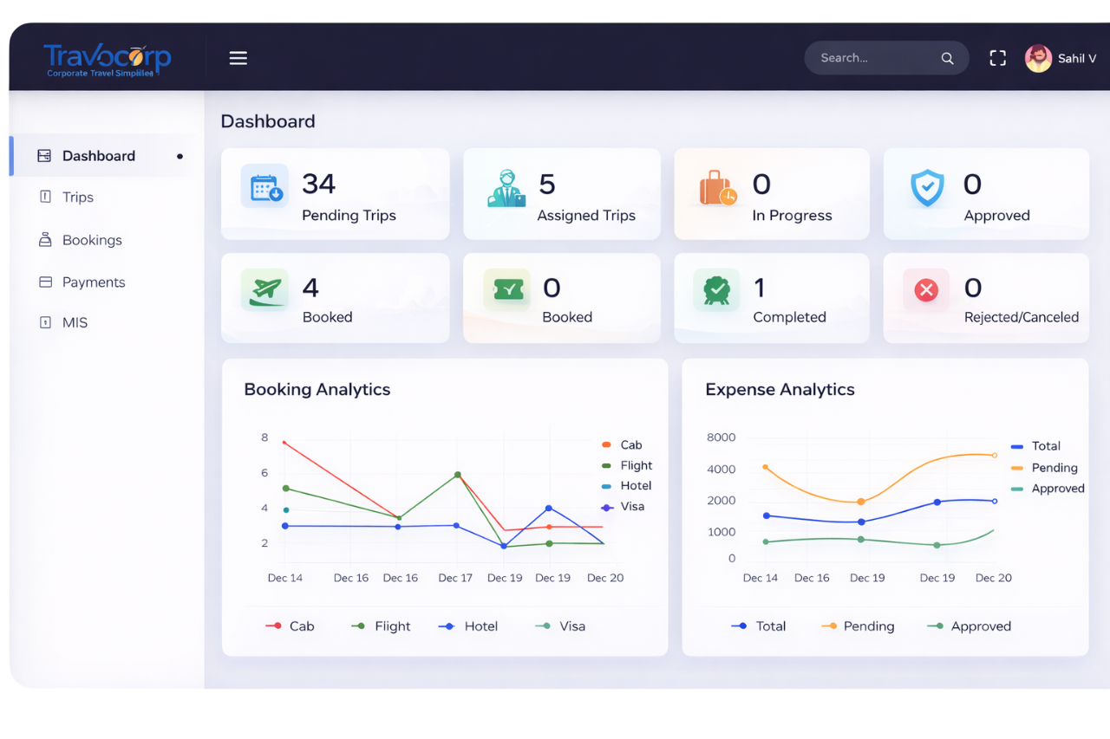Toggle the Pending series in Expense Analytics legend
This screenshot has height=739, width=1110.
tap(858, 626)
